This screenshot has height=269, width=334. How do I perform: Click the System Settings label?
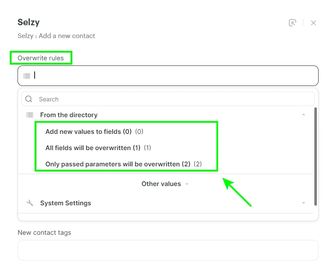(x=65, y=203)
